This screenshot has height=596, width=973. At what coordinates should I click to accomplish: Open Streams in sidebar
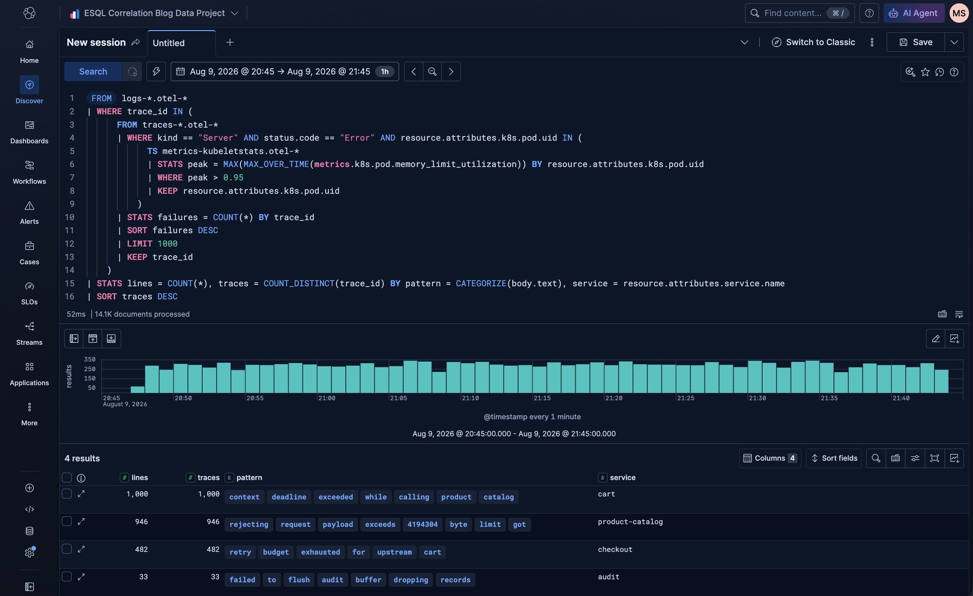29,334
